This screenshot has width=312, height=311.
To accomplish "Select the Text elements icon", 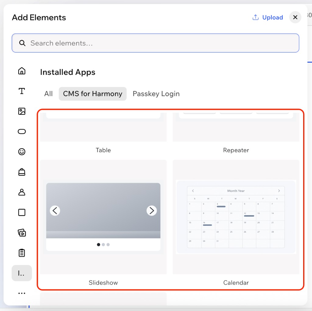I will coord(22,91).
